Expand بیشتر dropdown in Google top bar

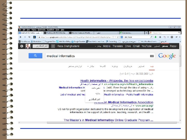click(98, 46)
